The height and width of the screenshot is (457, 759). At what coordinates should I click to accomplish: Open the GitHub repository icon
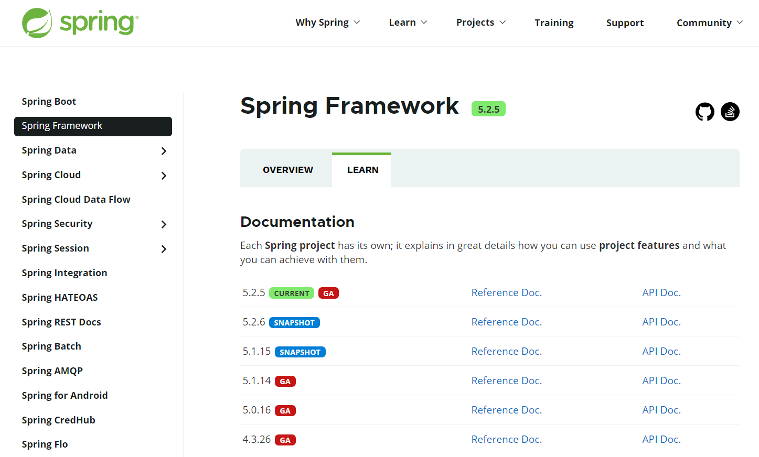click(x=705, y=112)
